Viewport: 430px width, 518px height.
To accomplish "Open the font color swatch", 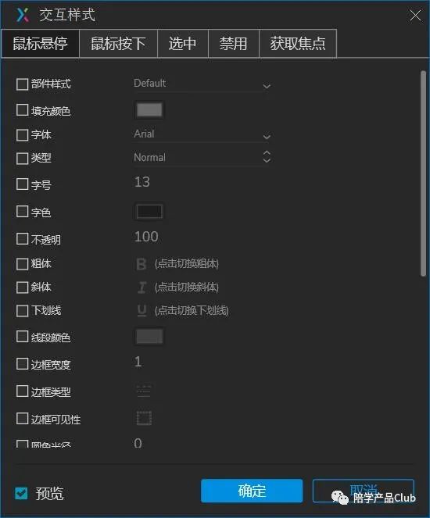I will (x=149, y=212).
